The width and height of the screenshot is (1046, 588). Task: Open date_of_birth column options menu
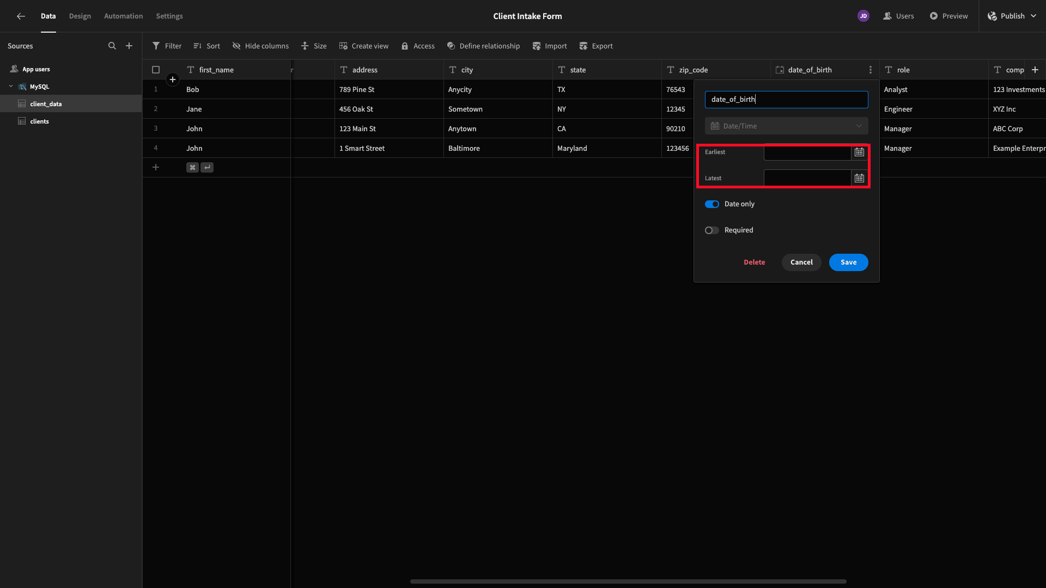871,70
